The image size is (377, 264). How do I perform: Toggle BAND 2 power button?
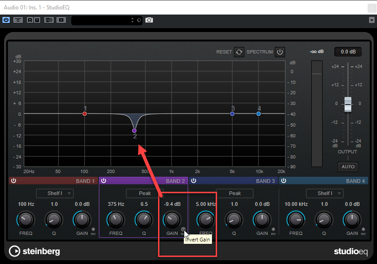104,181
